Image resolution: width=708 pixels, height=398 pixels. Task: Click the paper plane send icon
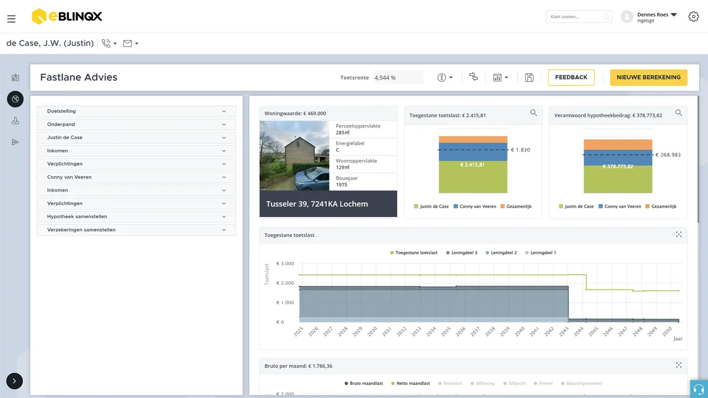click(15, 142)
